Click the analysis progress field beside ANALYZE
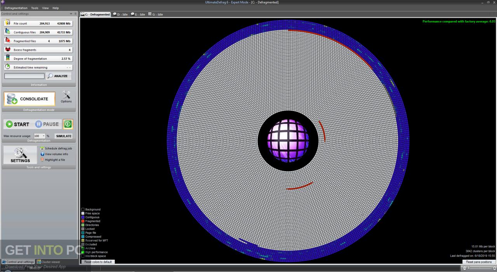 (24, 76)
